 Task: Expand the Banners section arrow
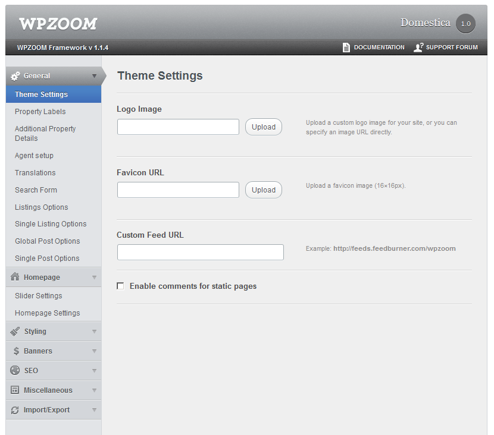point(94,351)
